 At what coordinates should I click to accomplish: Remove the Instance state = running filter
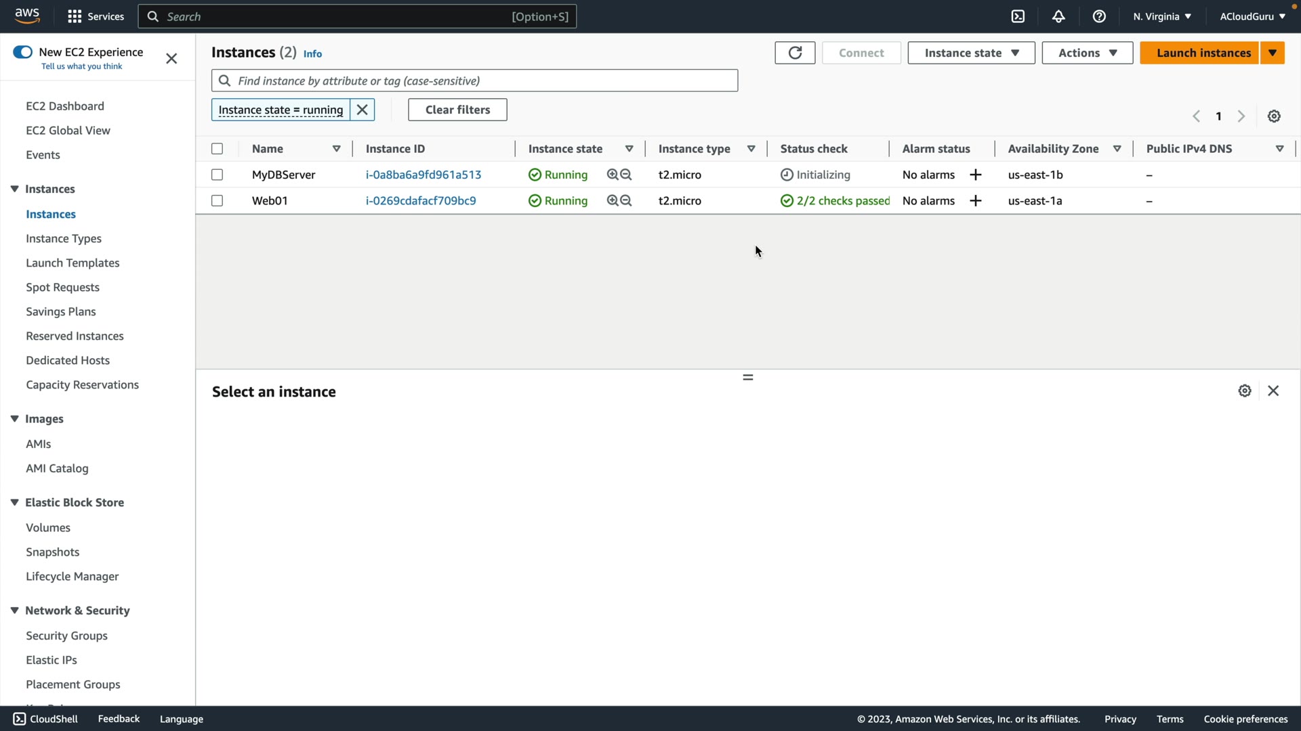[x=363, y=110]
